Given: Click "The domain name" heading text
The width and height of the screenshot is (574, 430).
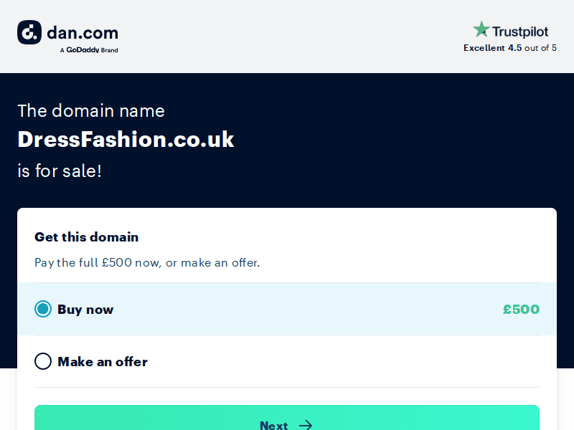Looking at the screenshot, I should coord(91,110).
